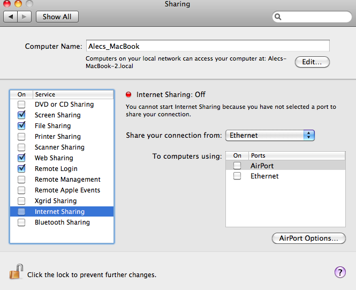356x290 pixels.
Task: Click the Edit... button
Action: pos(312,62)
